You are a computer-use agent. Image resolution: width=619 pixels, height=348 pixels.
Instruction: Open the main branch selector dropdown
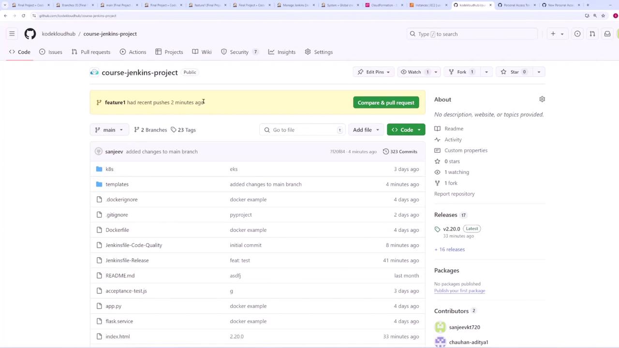[109, 130]
